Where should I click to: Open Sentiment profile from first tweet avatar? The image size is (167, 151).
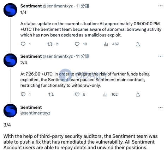coord(10,10)
